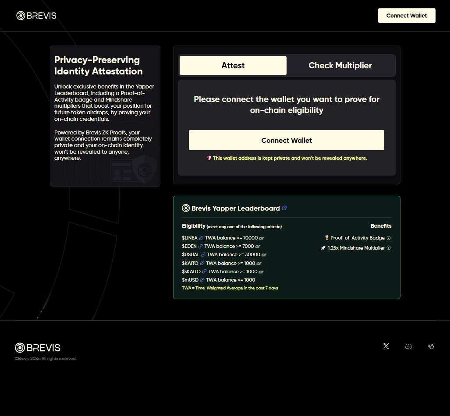Viewport: 450px width, 416px height.
Task: Click the medal icon beside Proof-of-Activity Badge
Action: [326, 238]
